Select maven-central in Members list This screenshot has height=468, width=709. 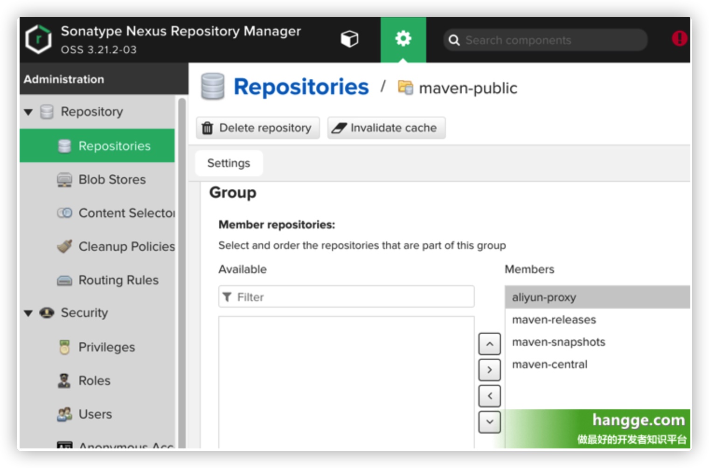598,365
